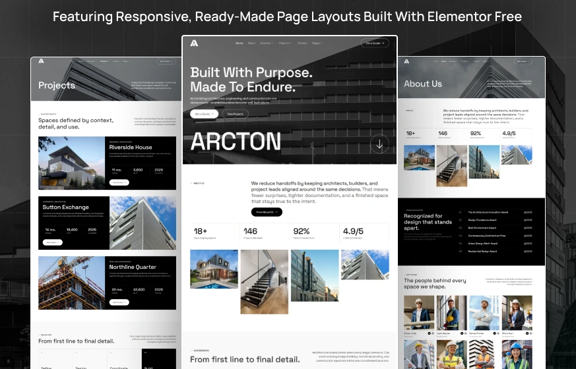Click View Projects hero button
The height and width of the screenshot is (369, 576).
[x=235, y=114]
